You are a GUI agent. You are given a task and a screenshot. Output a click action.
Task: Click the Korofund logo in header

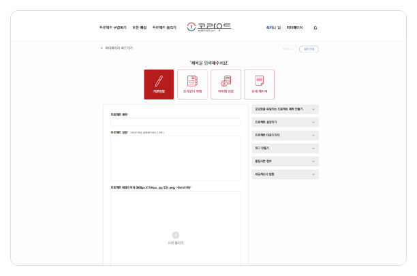coord(210,27)
